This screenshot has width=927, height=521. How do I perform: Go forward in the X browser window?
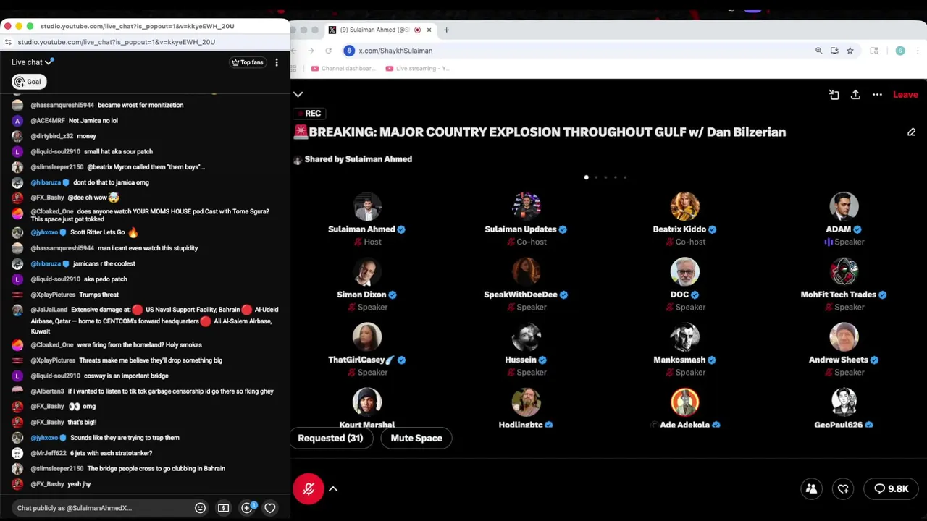[x=311, y=51]
